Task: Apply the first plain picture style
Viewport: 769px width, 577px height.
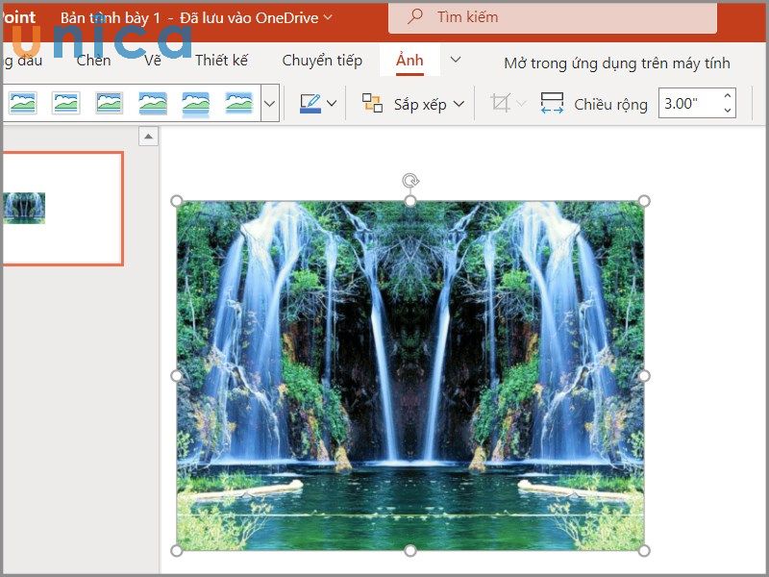Action: 21,103
